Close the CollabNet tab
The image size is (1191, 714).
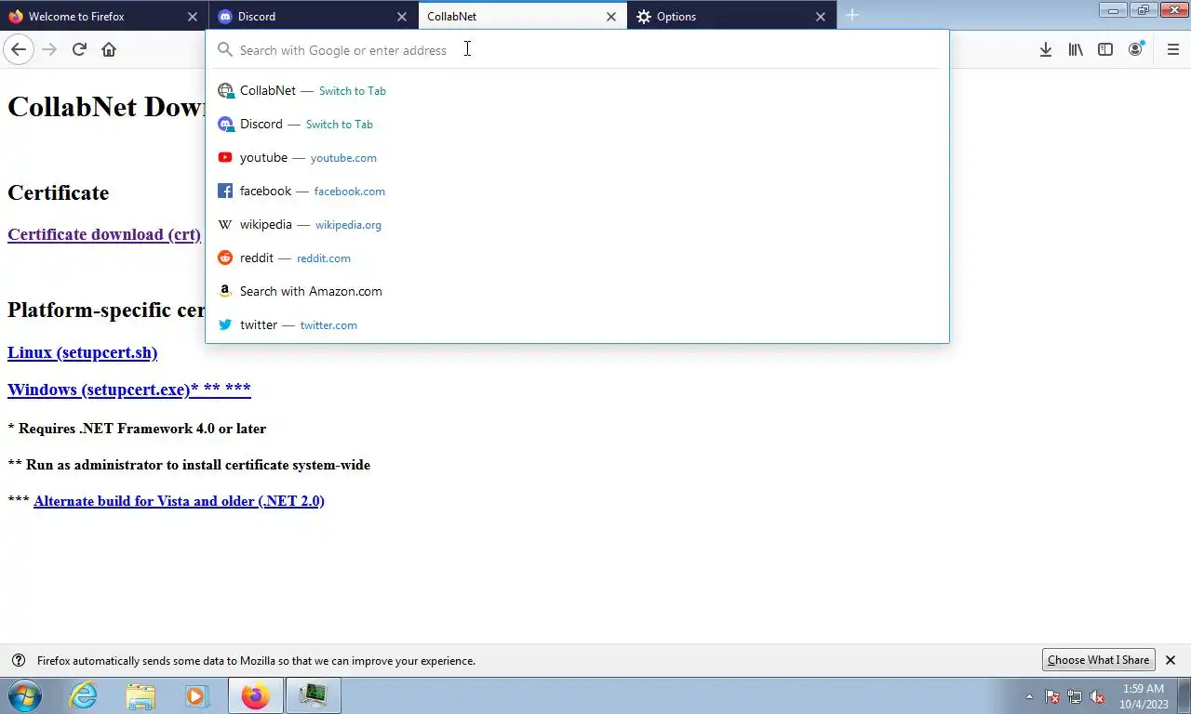[611, 17]
